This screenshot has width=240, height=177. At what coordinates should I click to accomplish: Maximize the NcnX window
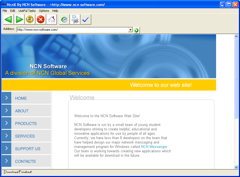pyautogui.click(x=229, y=5)
